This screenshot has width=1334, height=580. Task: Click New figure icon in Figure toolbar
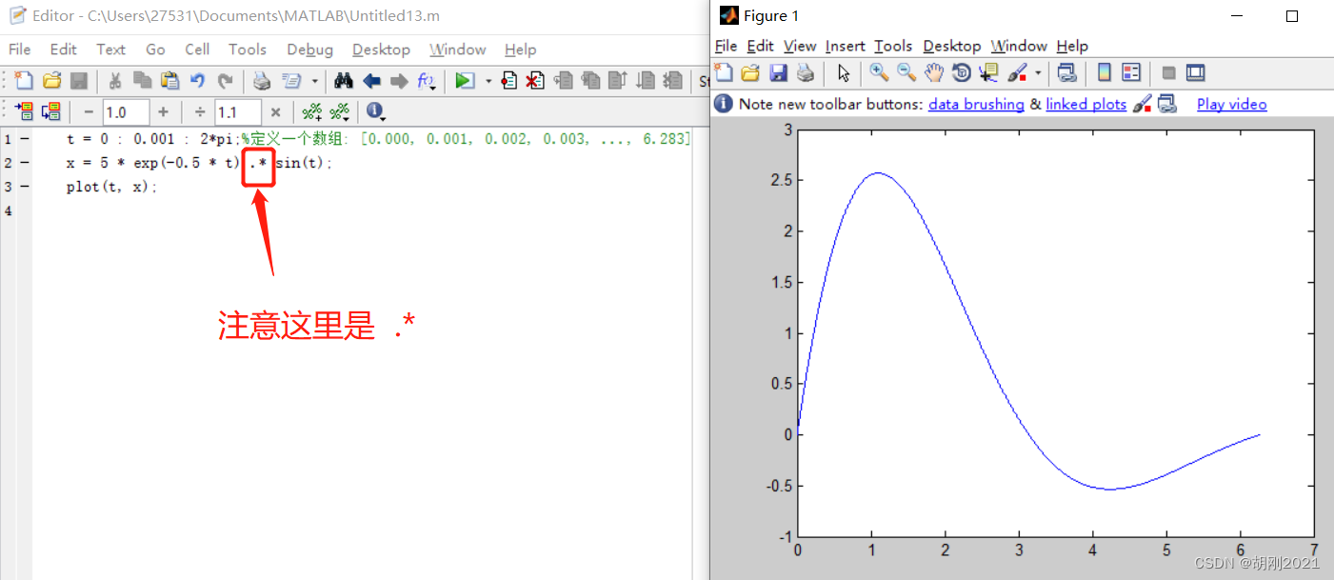725,72
